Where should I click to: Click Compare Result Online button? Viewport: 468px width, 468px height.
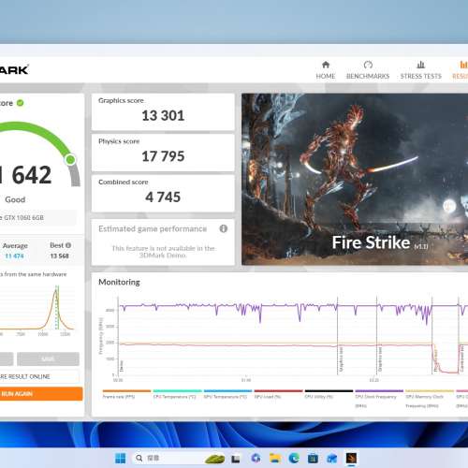click(x=39, y=376)
